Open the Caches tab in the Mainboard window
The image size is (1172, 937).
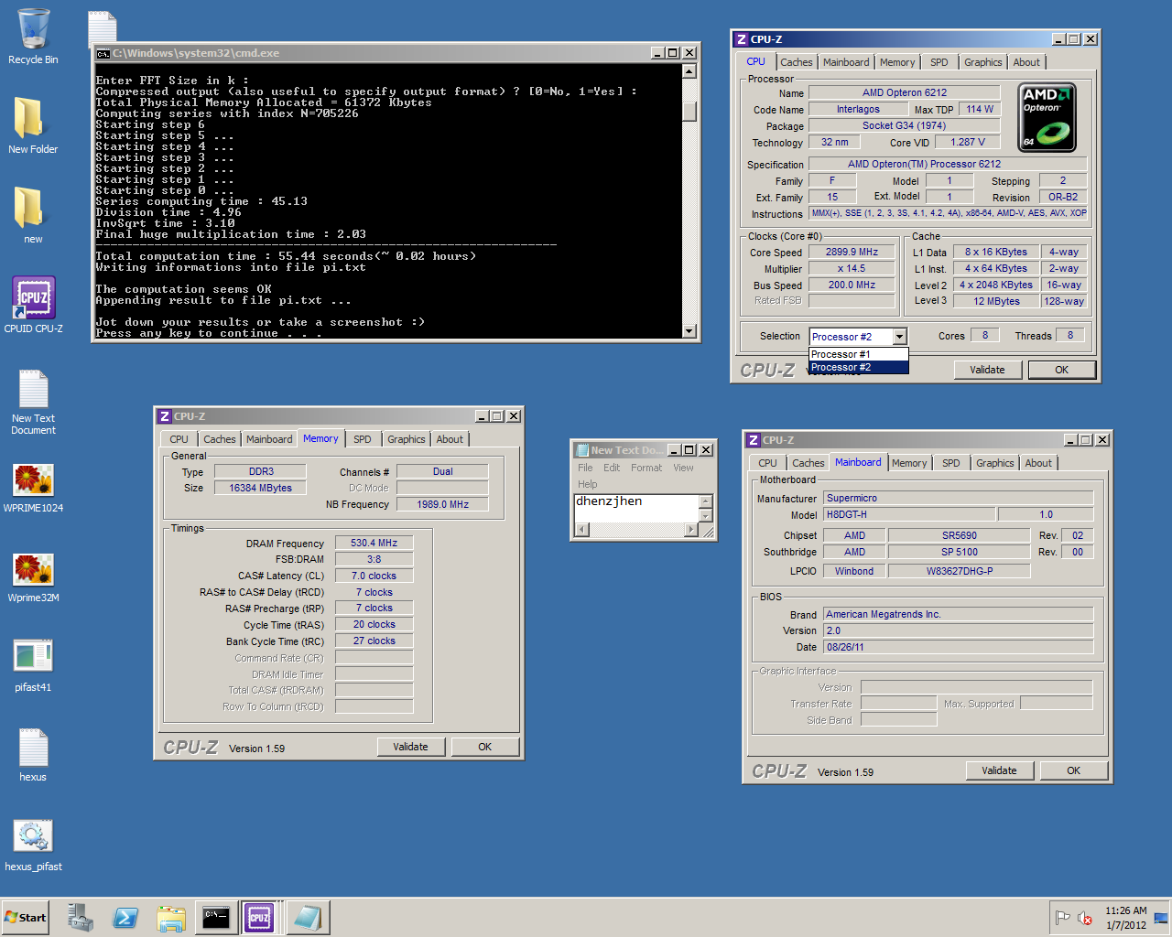coord(808,463)
